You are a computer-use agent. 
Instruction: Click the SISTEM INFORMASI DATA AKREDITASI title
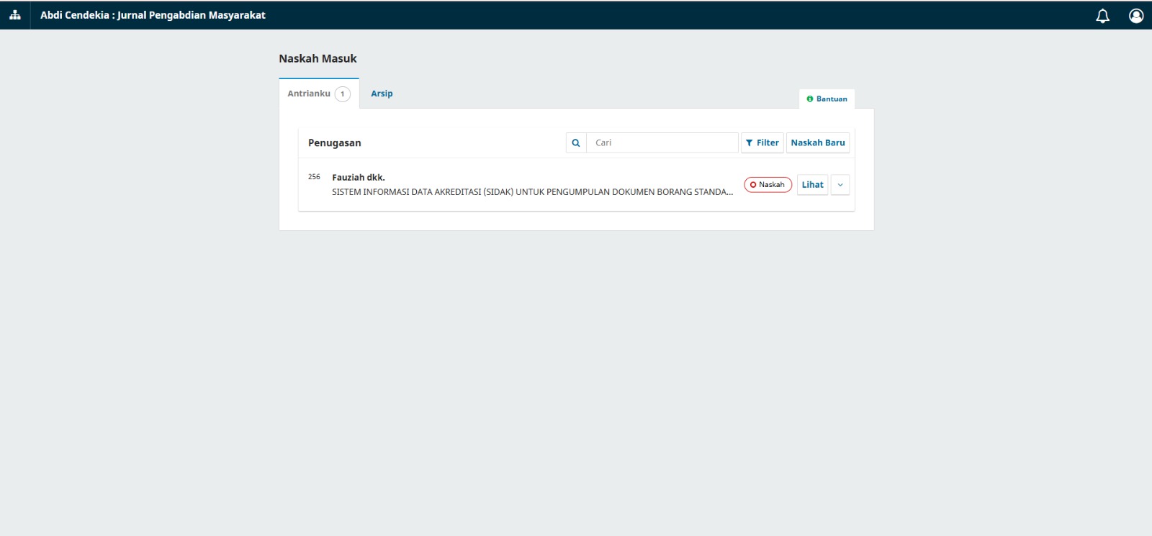(x=532, y=192)
